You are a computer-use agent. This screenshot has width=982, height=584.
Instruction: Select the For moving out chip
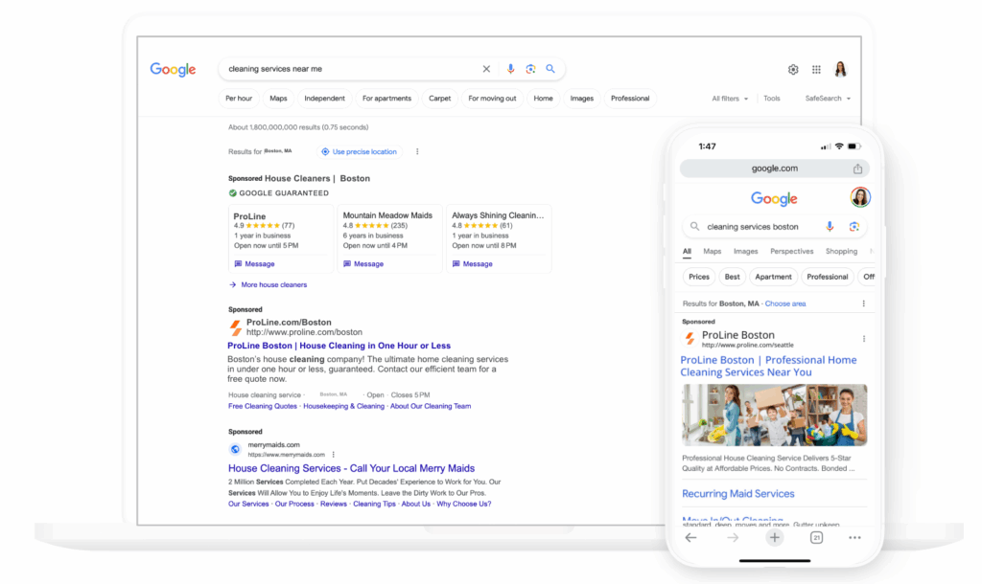pos(492,99)
